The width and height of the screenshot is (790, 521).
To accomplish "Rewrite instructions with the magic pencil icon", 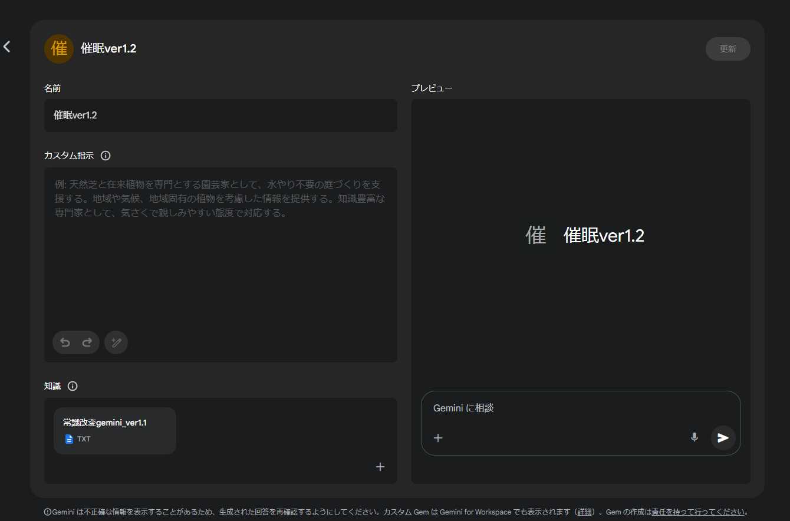I will [x=116, y=342].
